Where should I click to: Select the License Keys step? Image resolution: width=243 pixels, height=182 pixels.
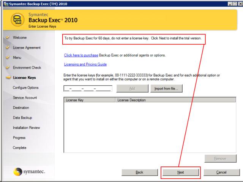pyautogui.click(x=24, y=78)
